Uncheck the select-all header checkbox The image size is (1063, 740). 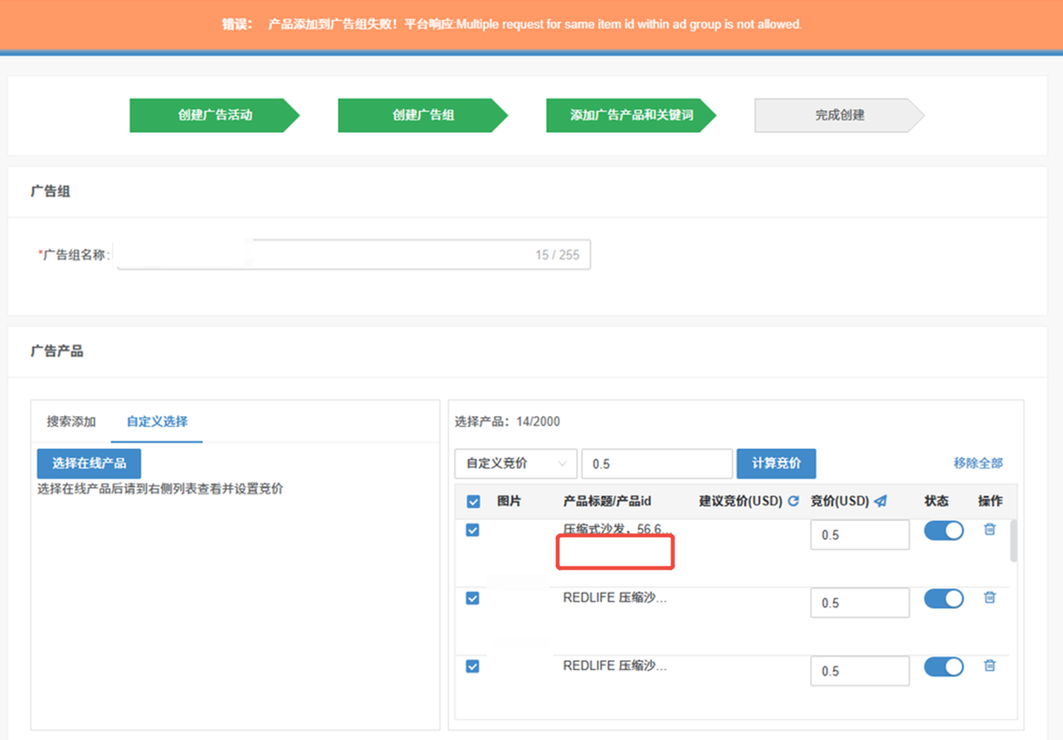[x=473, y=502]
